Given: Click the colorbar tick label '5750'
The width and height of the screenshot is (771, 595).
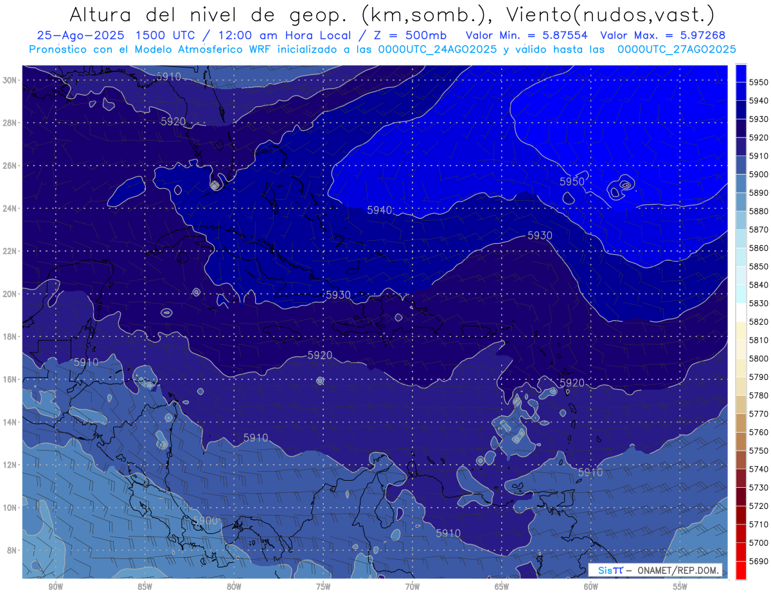Looking at the screenshot, I should coord(759,451).
